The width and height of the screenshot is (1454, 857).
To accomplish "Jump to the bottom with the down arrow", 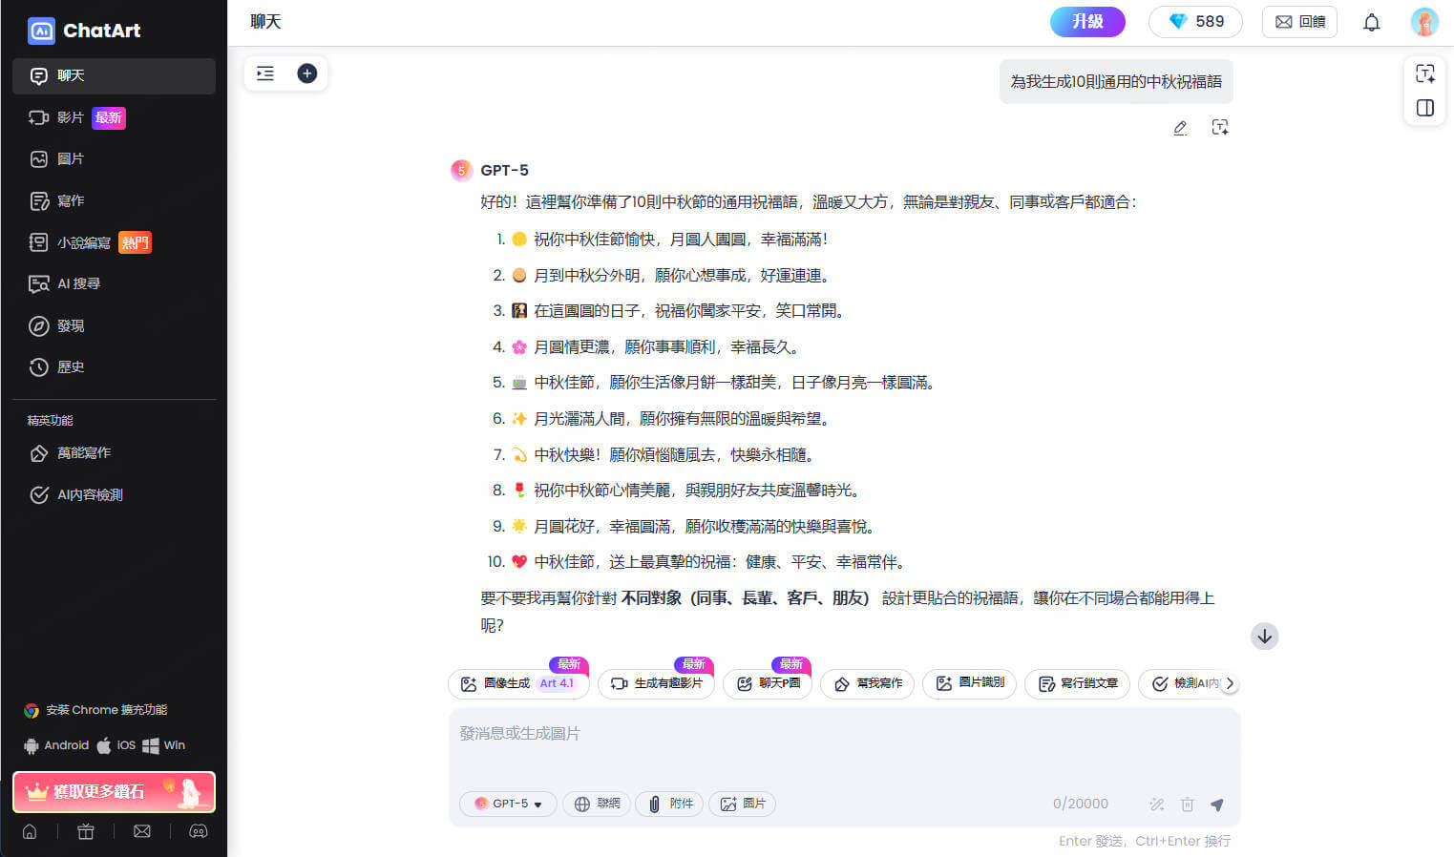I will click(1264, 637).
